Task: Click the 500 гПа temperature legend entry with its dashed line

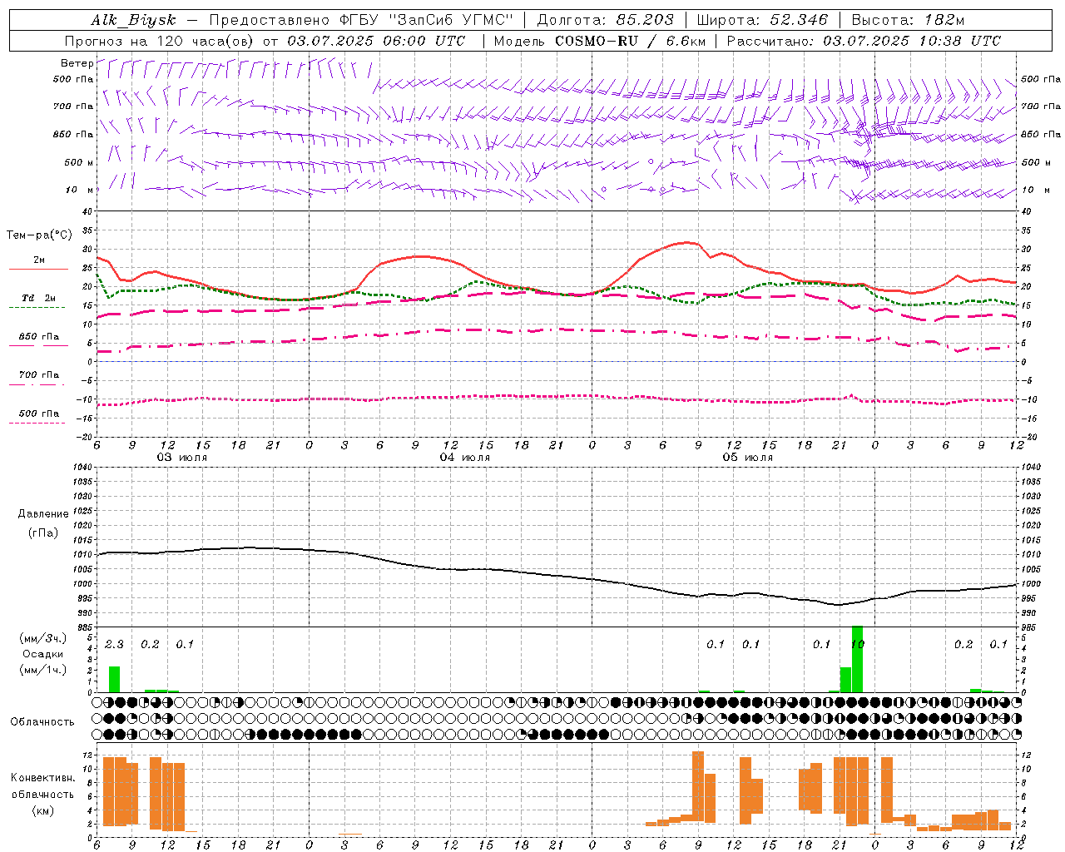Action: coord(38,417)
